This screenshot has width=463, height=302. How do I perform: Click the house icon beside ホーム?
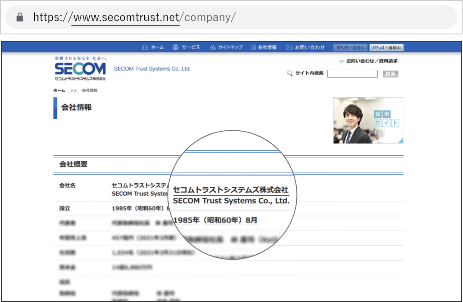click(145, 47)
